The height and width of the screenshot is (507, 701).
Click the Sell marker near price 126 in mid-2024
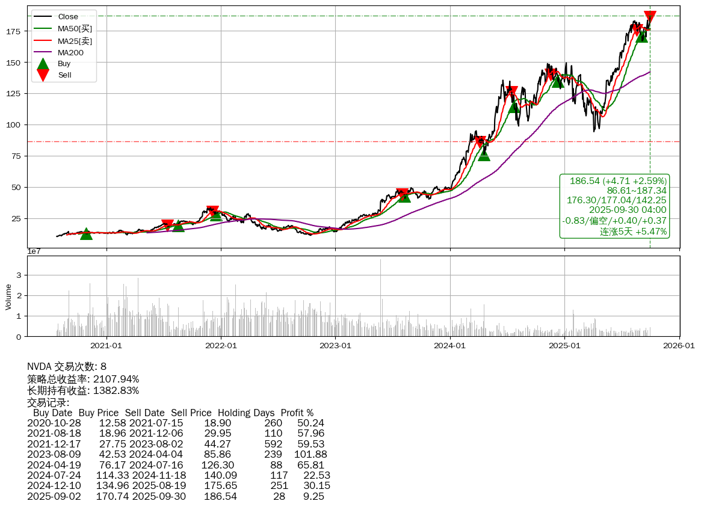click(x=511, y=92)
